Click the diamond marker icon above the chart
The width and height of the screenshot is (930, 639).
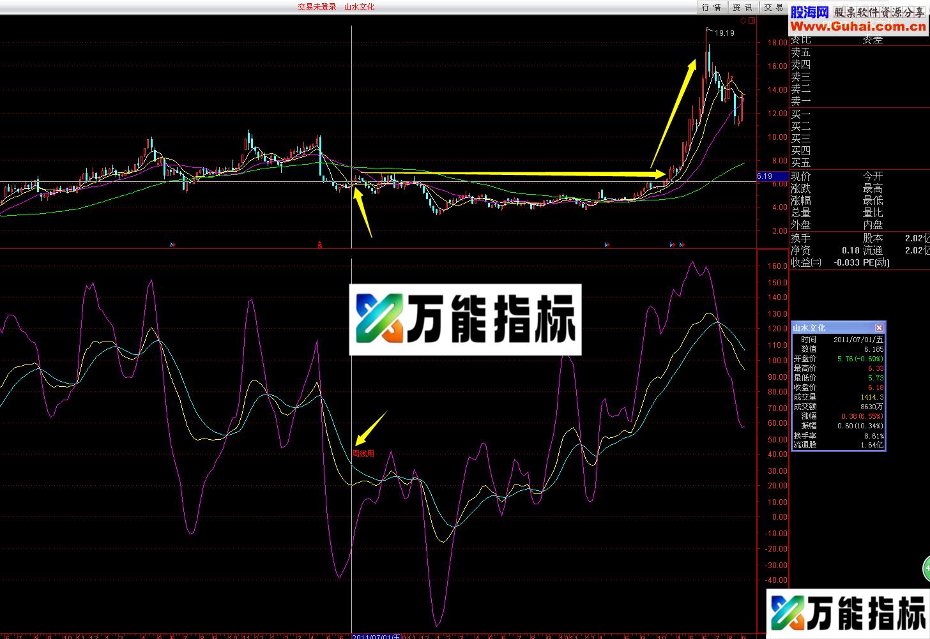tap(743, 20)
